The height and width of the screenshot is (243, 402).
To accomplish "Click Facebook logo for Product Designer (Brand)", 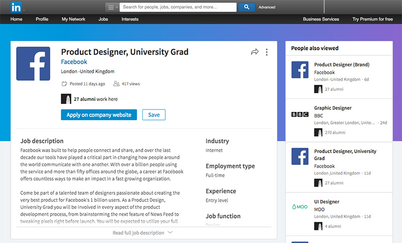I will click(299, 70).
